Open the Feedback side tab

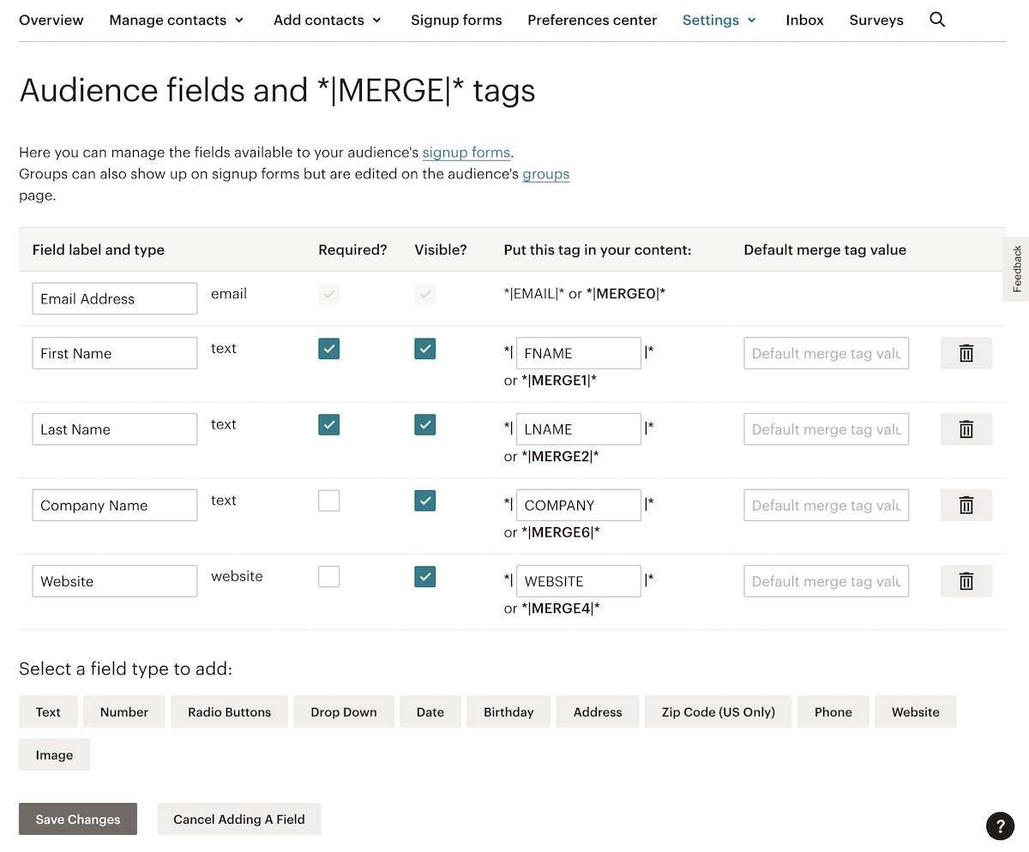1016,269
